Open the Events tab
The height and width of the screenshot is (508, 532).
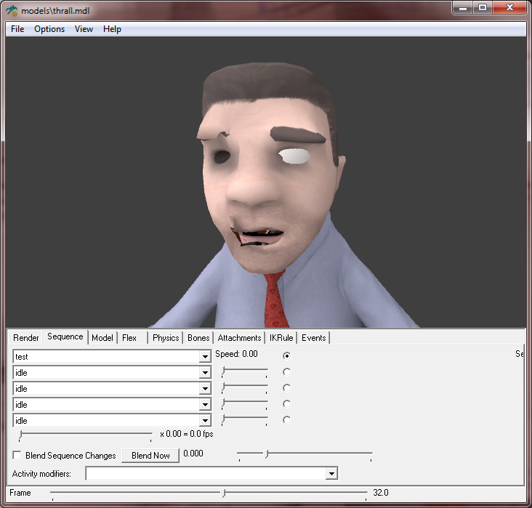pyautogui.click(x=313, y=338)
